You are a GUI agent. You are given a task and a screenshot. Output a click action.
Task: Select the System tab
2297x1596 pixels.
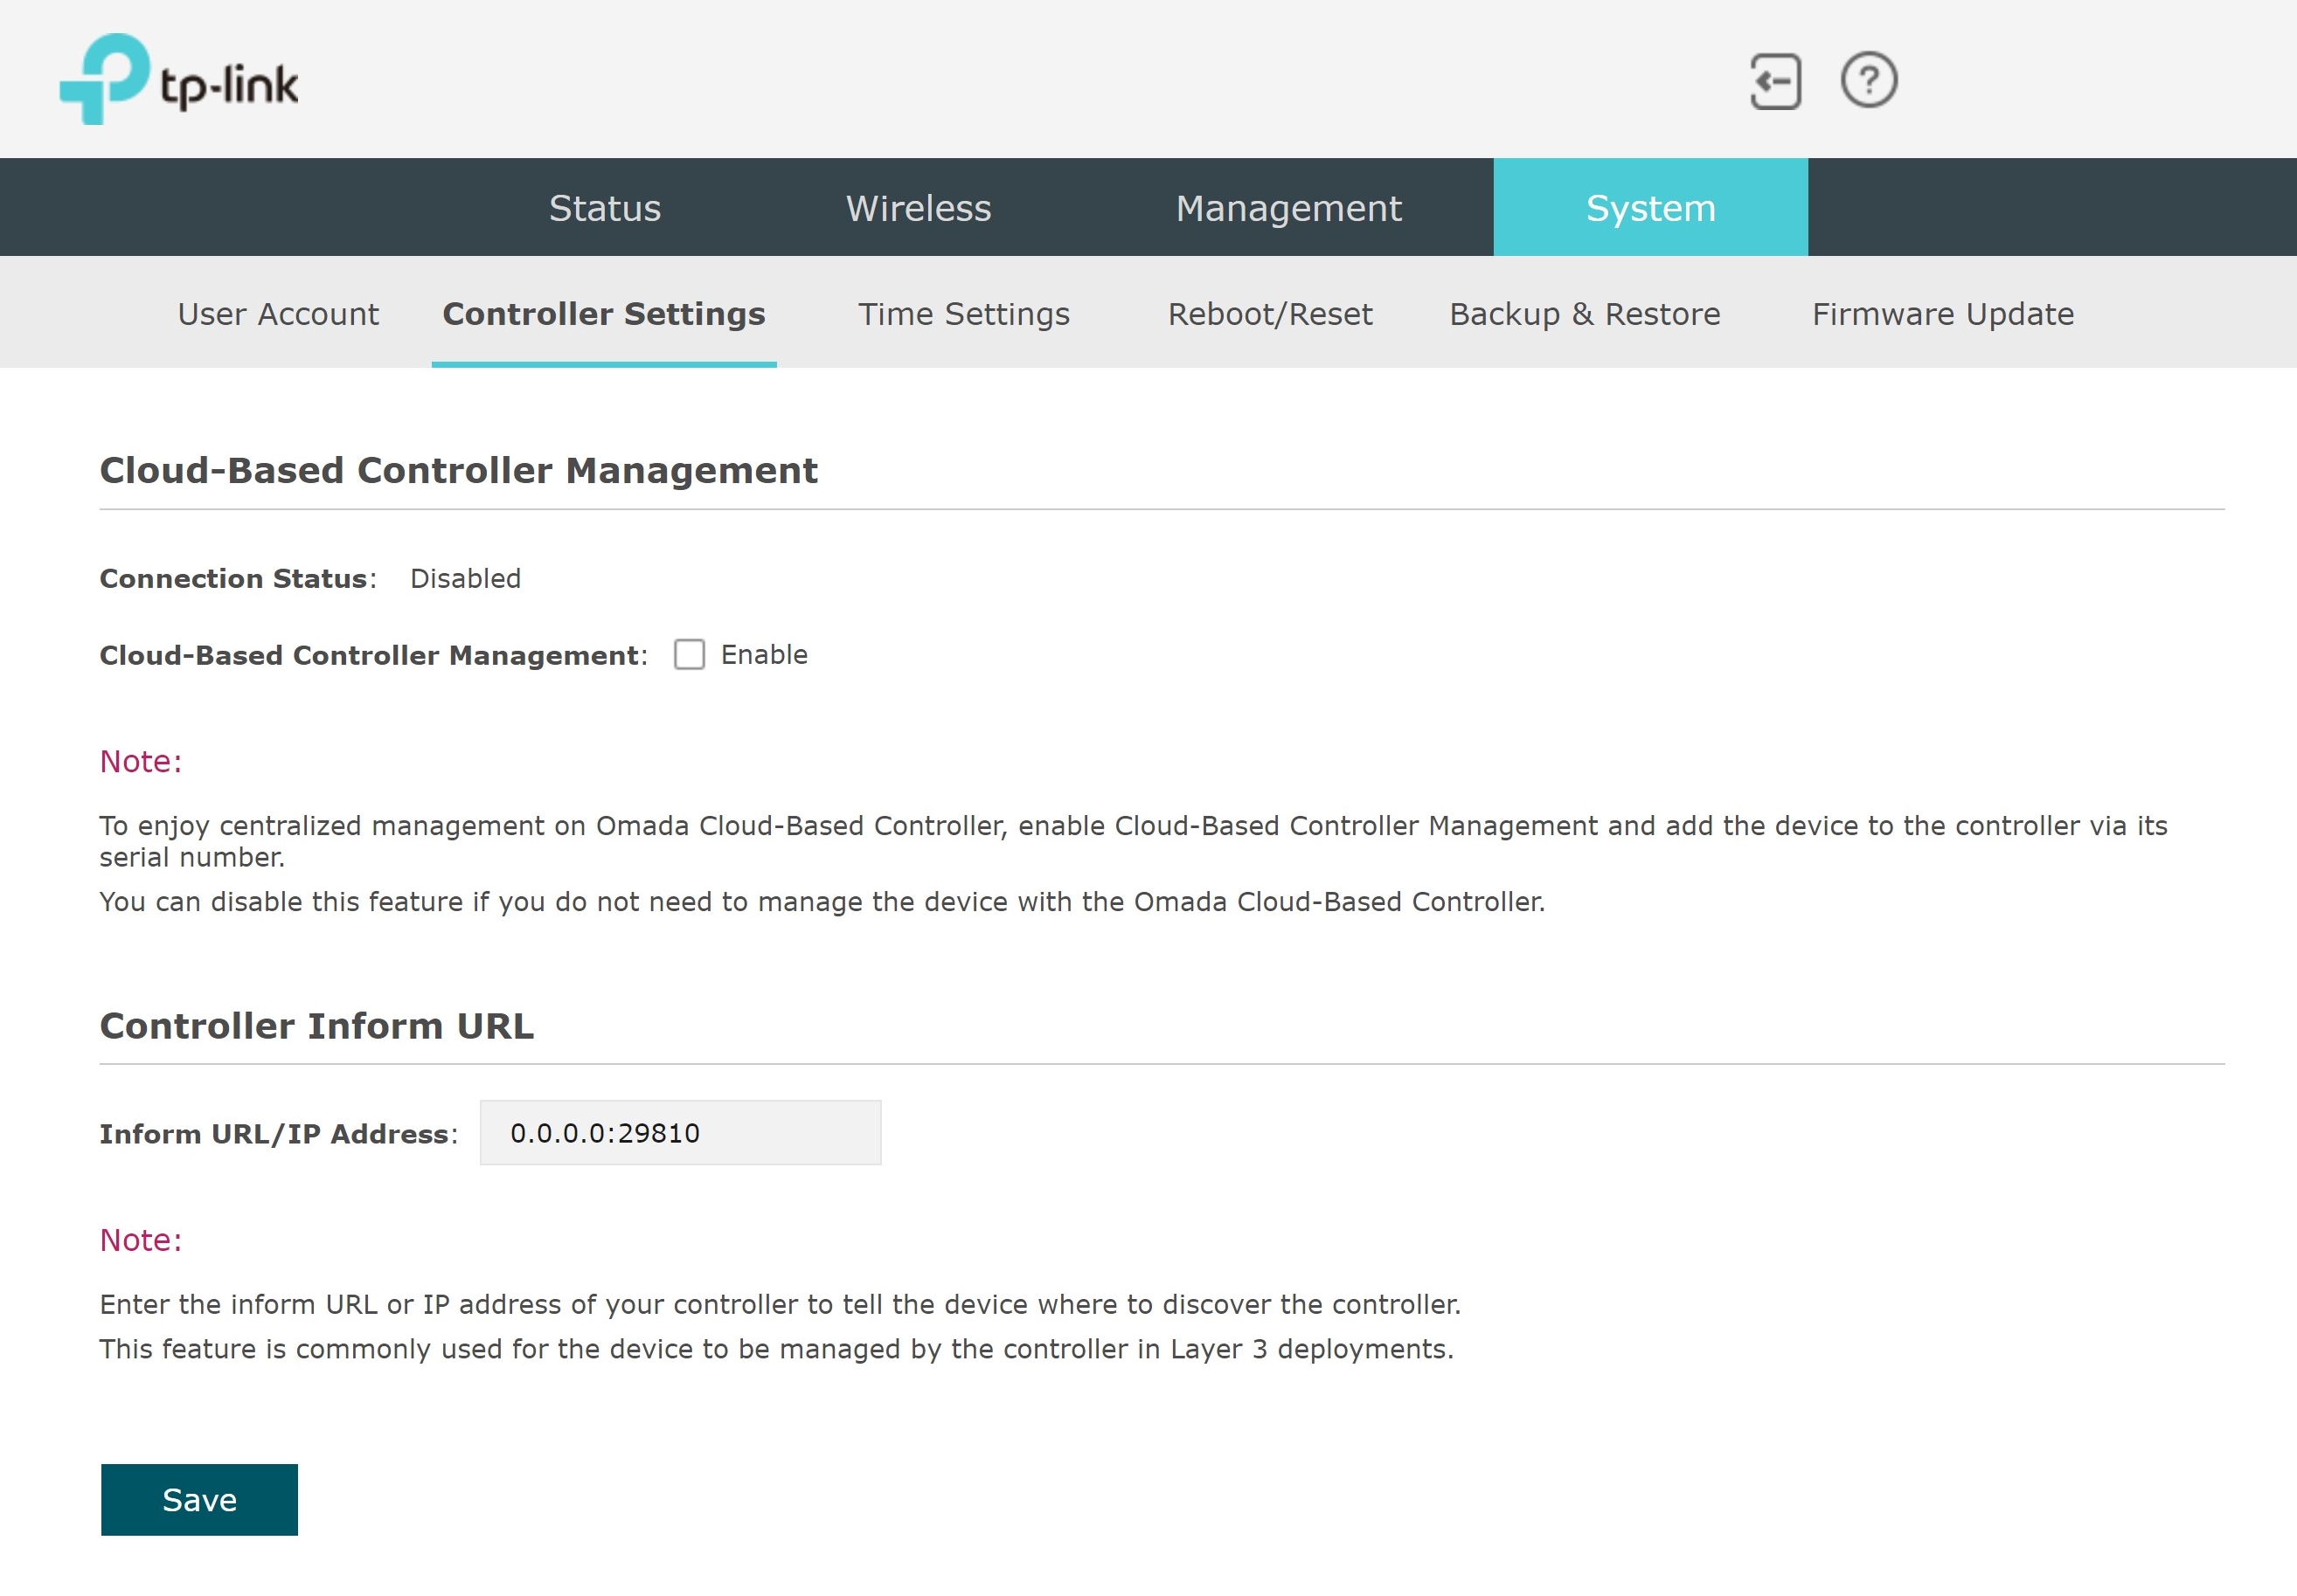(1649, 208)
